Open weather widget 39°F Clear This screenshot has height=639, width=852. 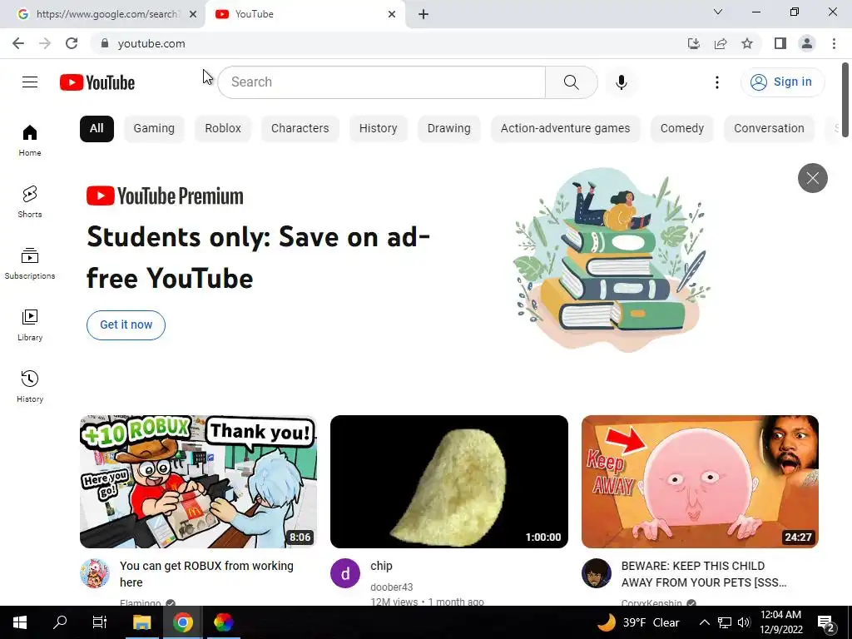(638, 622)
